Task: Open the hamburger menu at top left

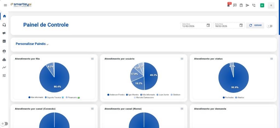Action: tap(5, 5)
